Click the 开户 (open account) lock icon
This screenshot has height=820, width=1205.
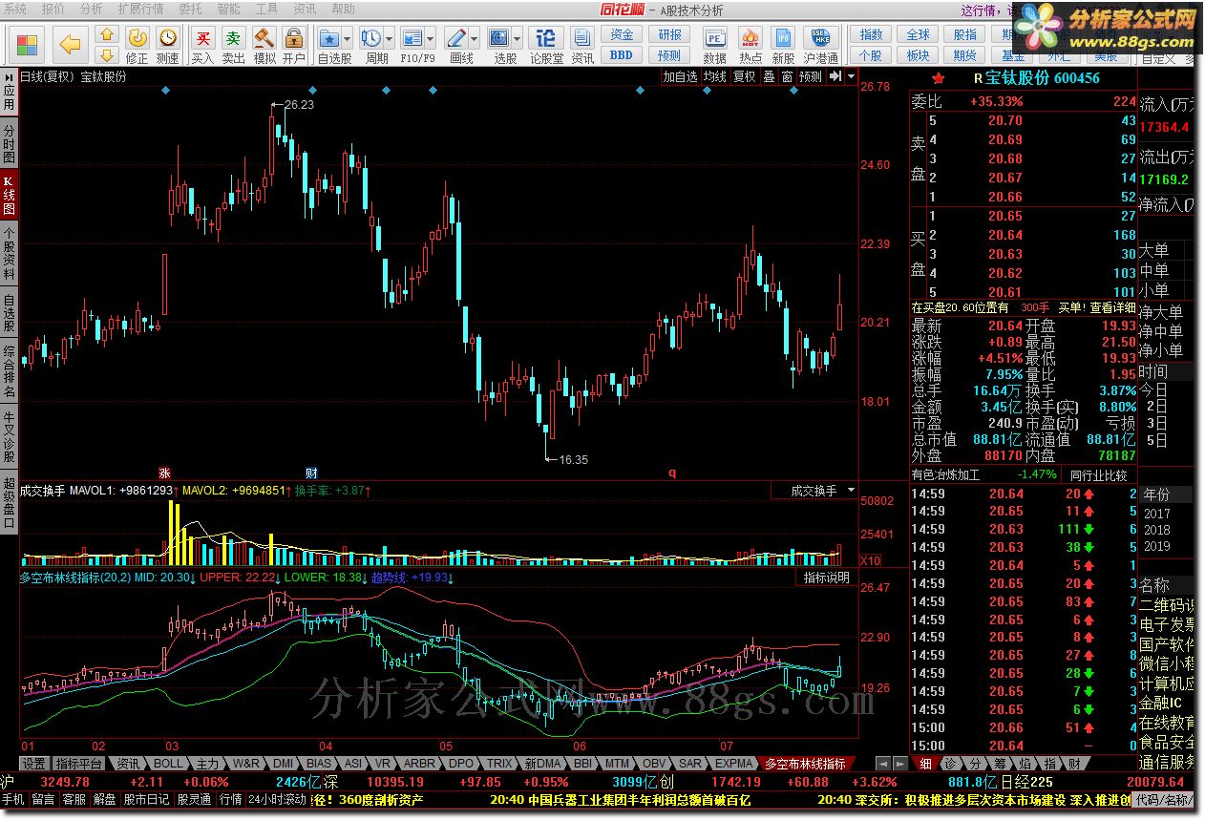click(x=294, y=38)
